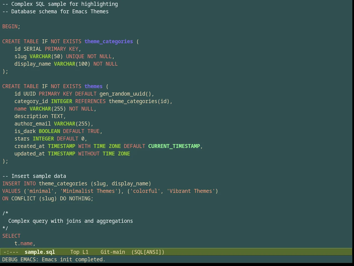Click the SQL[ANSI] major mode indicator

click(x=148, y=252)
